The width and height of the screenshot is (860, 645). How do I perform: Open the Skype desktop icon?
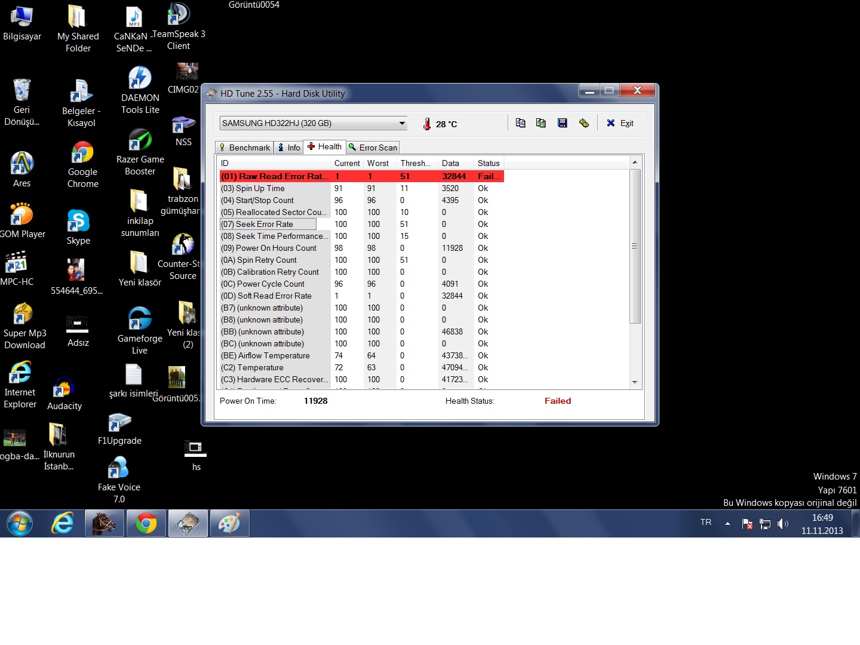[78, 227]
